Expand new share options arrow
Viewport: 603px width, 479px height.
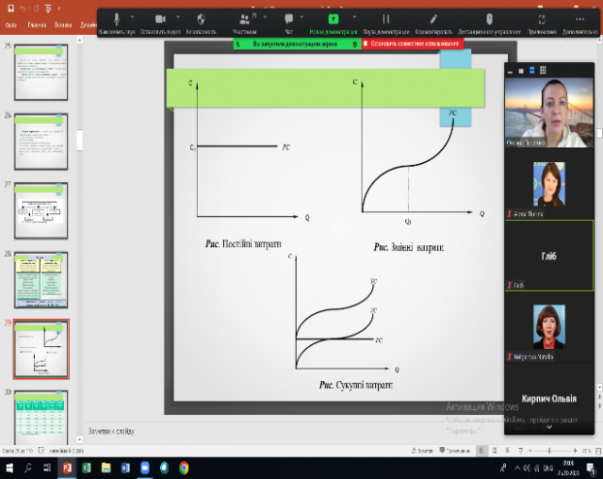[354, 17]
